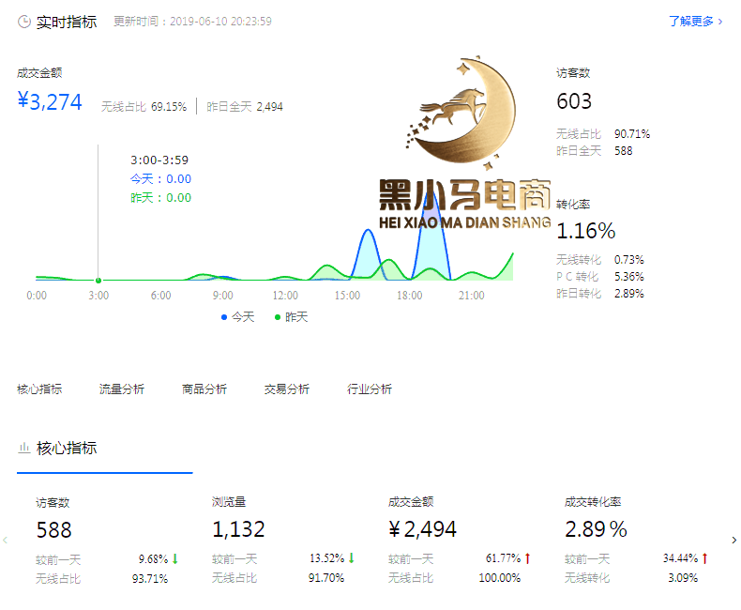Image resolution: width=741 pixels, height=610 pixels.
Task: Click the red up arrow beside 61.77%
Action: (527, 558)
